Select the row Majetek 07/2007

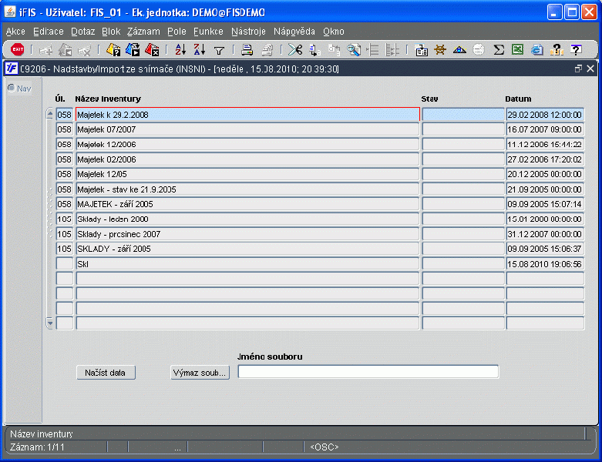click(x=247, y=129)
